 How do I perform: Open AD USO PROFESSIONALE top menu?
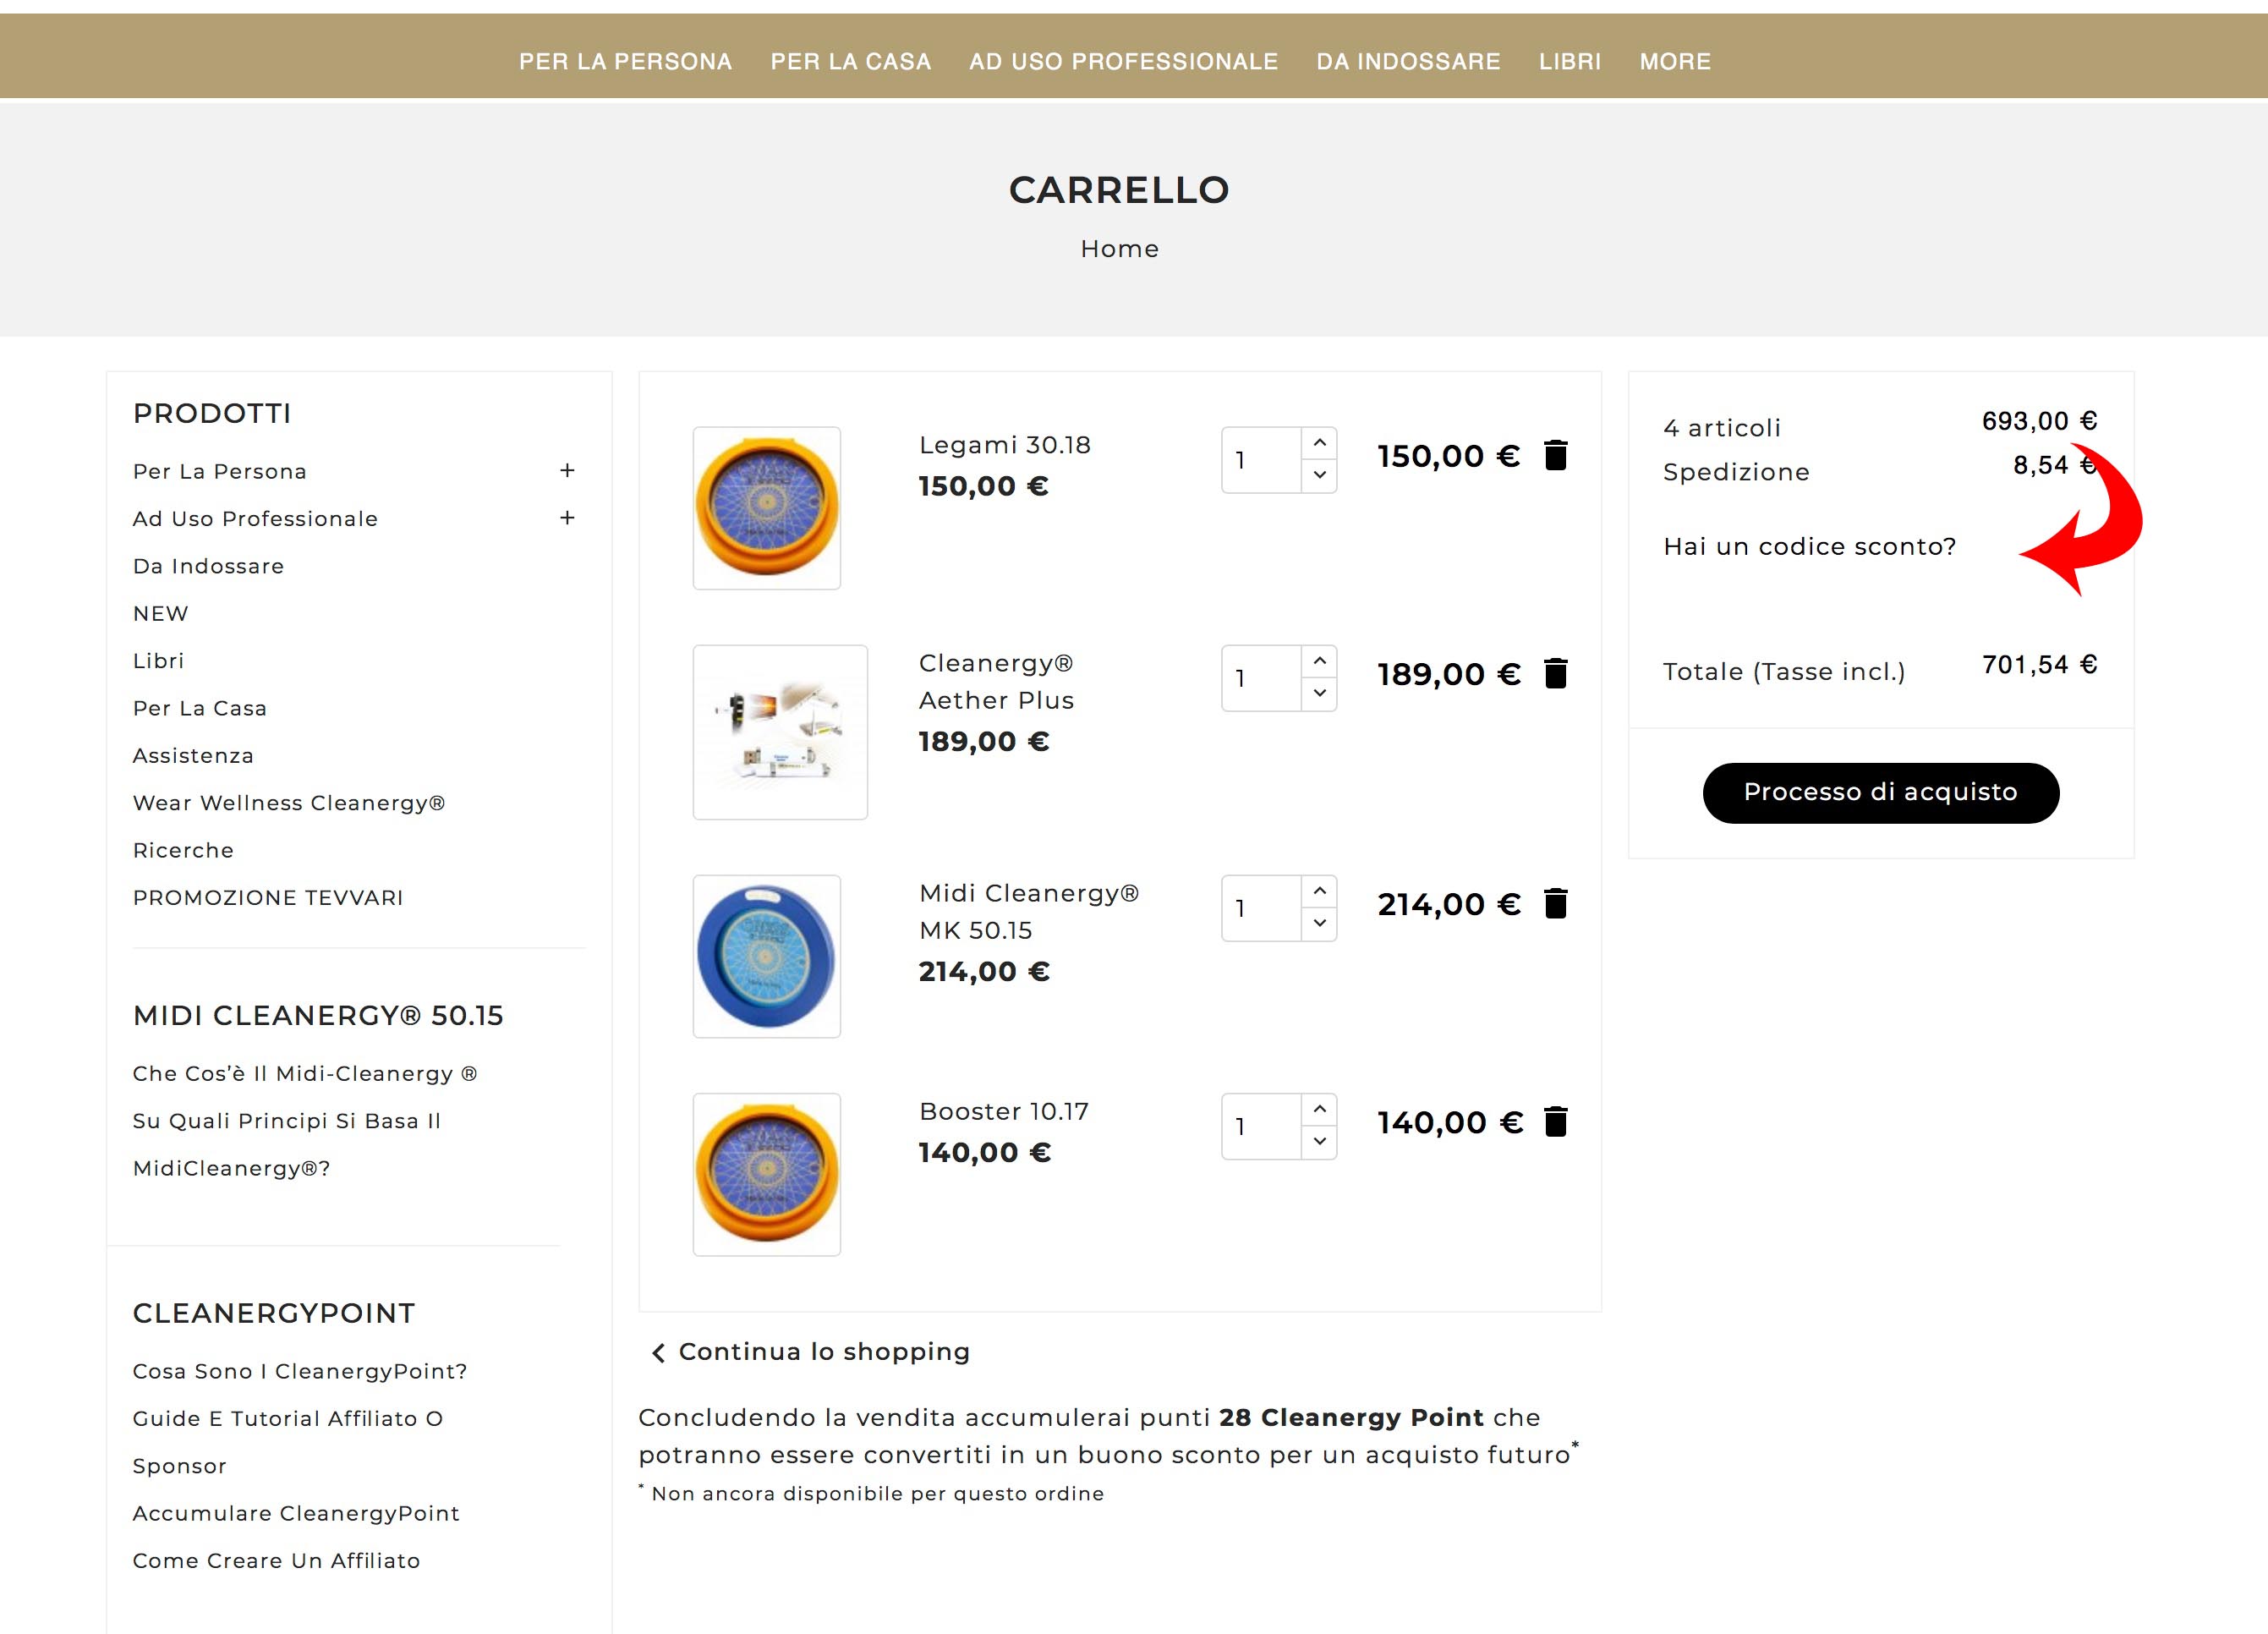1123,62
